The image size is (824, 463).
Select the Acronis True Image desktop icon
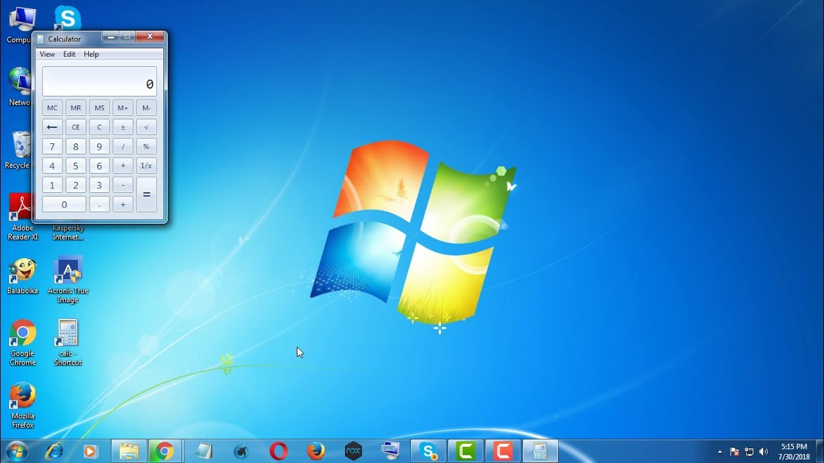click(68, 281)
